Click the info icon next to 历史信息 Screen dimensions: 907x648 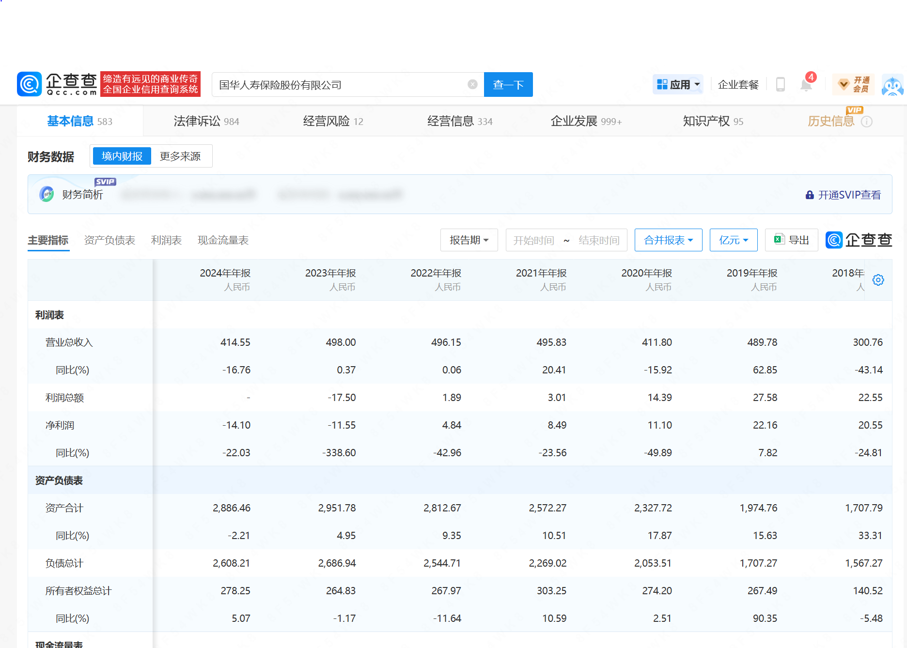pyautogui.click(x=867, y=122)
